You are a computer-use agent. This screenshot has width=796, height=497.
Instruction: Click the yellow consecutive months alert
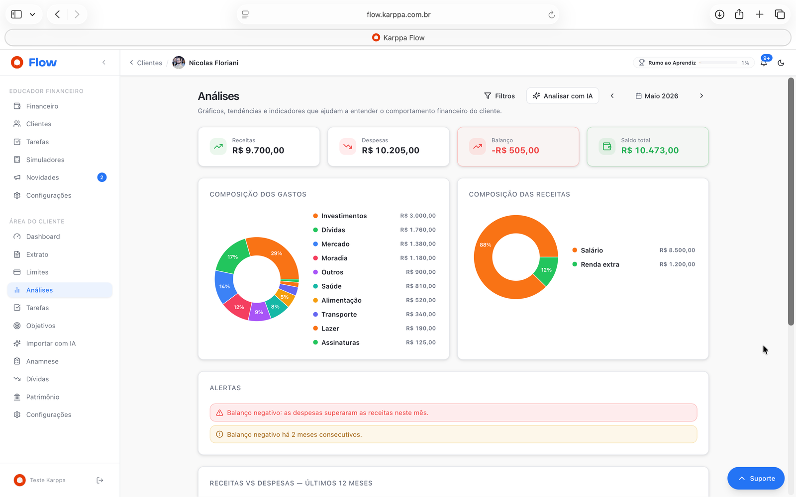pos(453,434)
